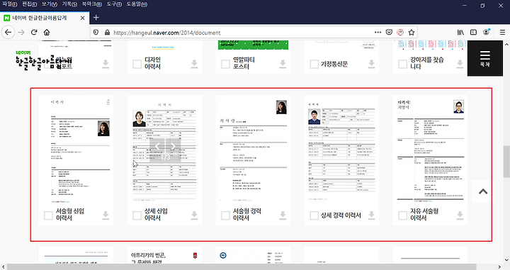Click the 한글한글아름답게 site logo
The image size is (510, 270).
click(x=43, y=60)
